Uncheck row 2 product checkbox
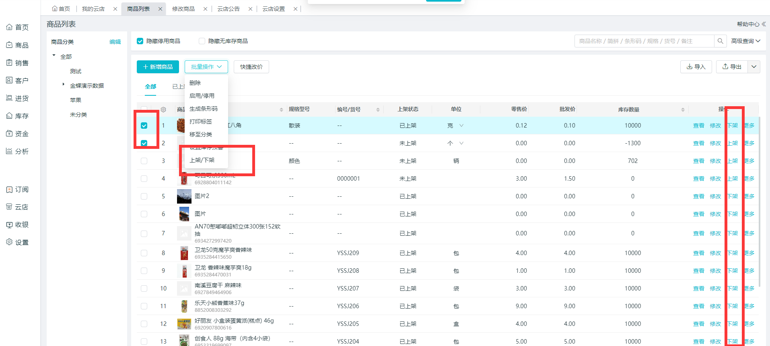Viewport: 770px width, 346px height. tap(144, 143)
